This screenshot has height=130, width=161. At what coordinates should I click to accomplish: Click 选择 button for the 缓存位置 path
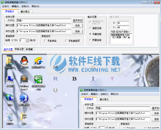[x=77, y=25]
